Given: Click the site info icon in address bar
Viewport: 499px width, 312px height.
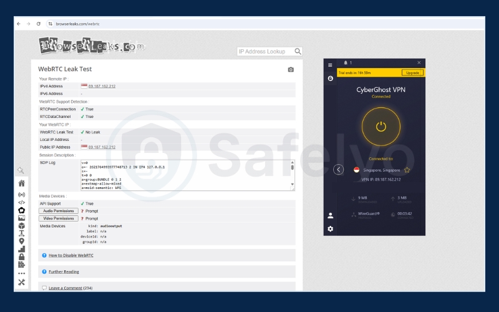Looking at the screenshot, I should pyautogui.click(x=50, y=24).
